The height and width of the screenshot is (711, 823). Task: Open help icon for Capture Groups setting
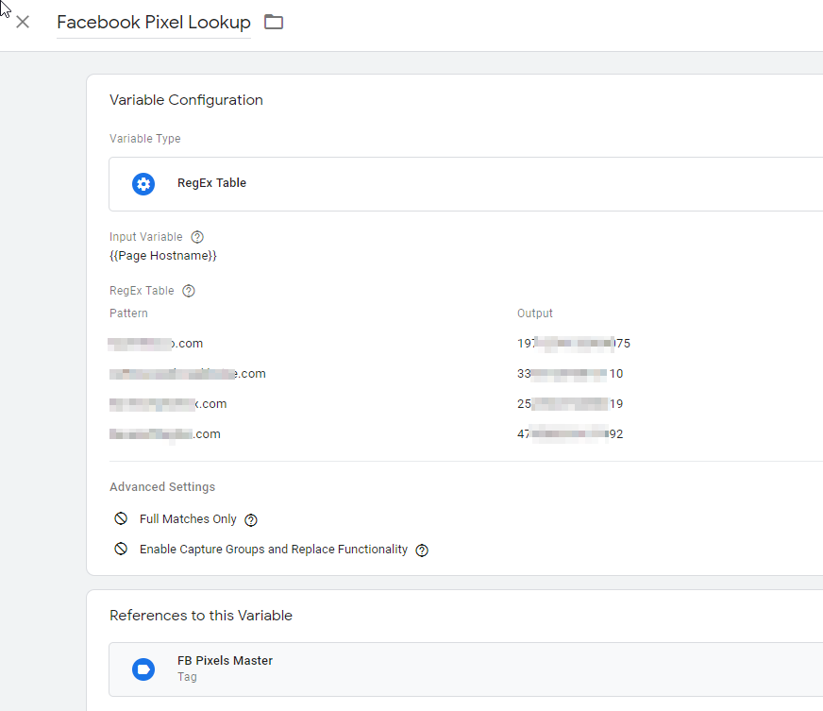422,550
